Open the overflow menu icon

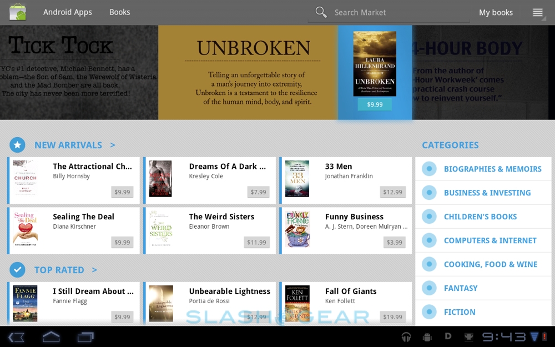538,12
